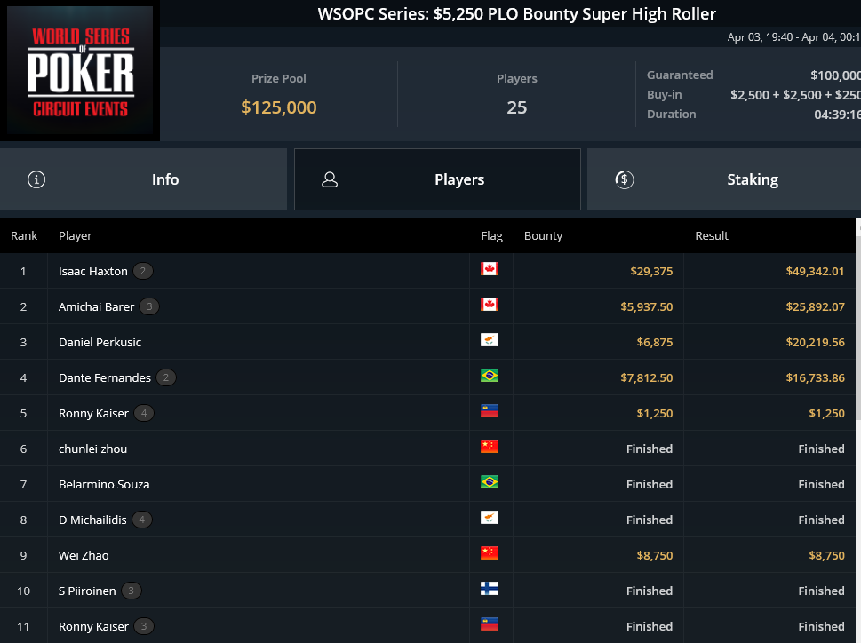
Task: Click the re-entry count badge next to D Michailidis
Action: 142,520
